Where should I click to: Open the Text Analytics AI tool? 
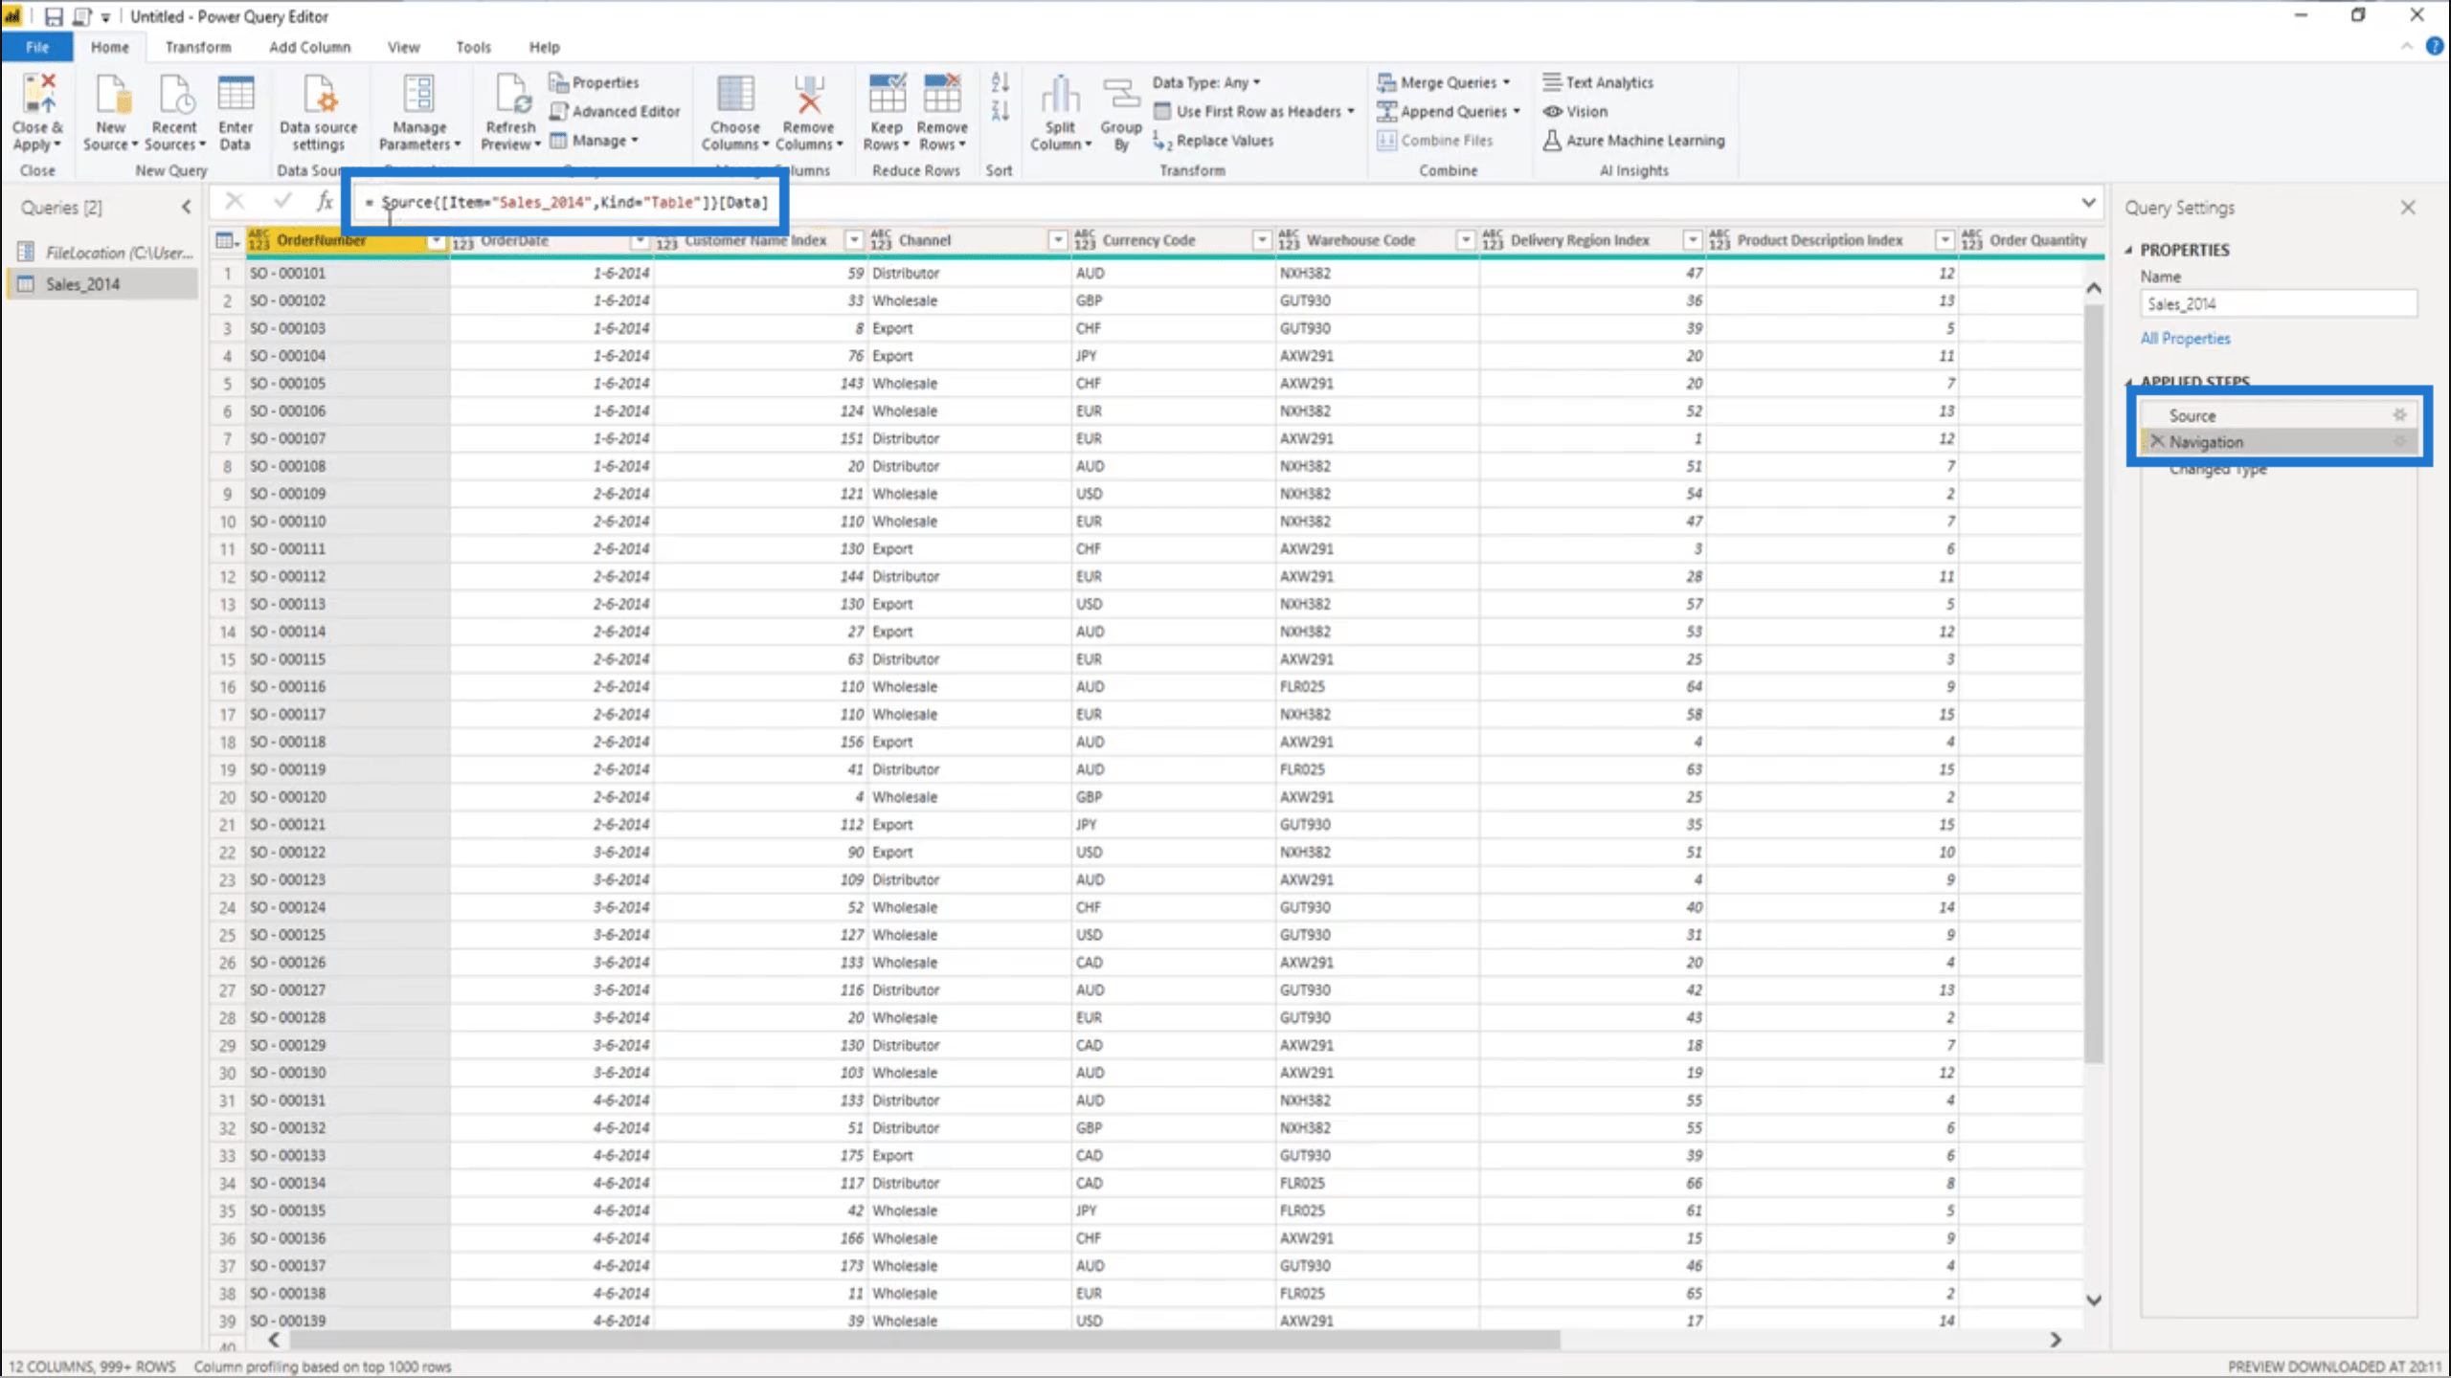click(1598, 80)
